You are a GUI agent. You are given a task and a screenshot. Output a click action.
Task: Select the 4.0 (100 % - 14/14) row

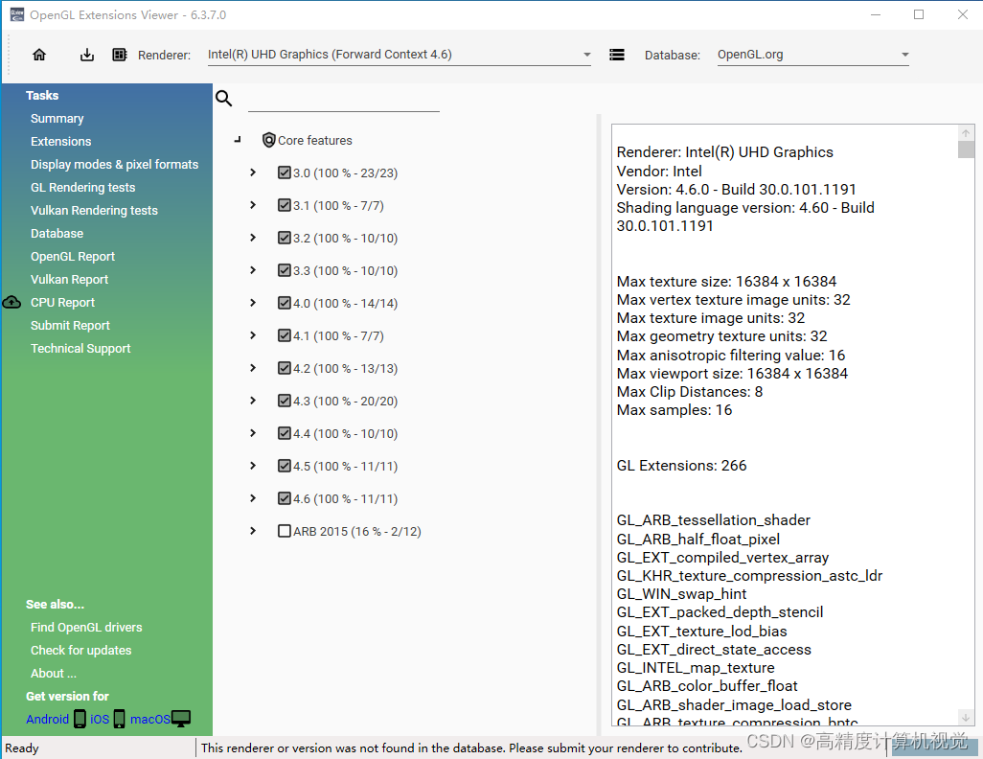[345, 303]
